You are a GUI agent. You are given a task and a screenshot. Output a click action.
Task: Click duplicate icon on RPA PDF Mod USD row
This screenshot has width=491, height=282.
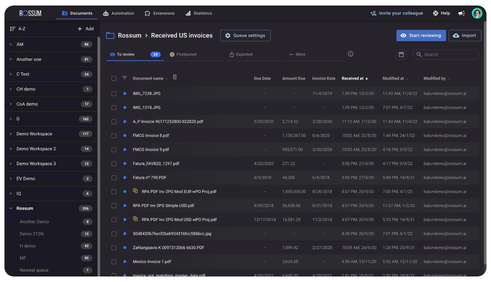135,219
